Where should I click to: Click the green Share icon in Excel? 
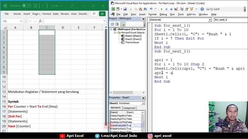point(102,14)
